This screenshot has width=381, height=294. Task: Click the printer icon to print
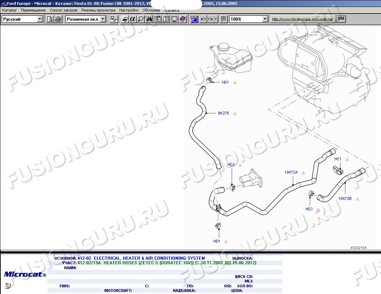[x=58, y=19]
